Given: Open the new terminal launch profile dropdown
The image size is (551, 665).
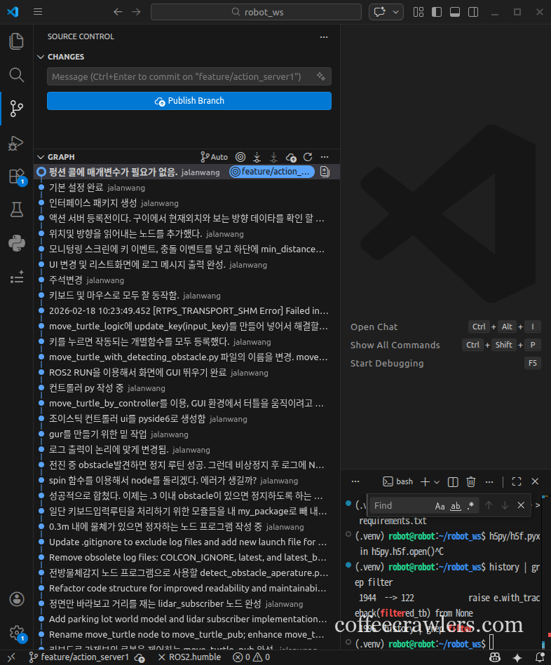Looking at the screenshot, I should (437, 482).
